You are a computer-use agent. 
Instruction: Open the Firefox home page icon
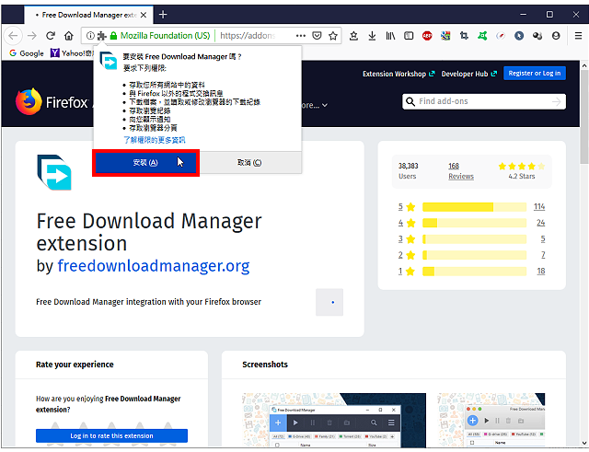pyautogui.click(x=69, y=36)
